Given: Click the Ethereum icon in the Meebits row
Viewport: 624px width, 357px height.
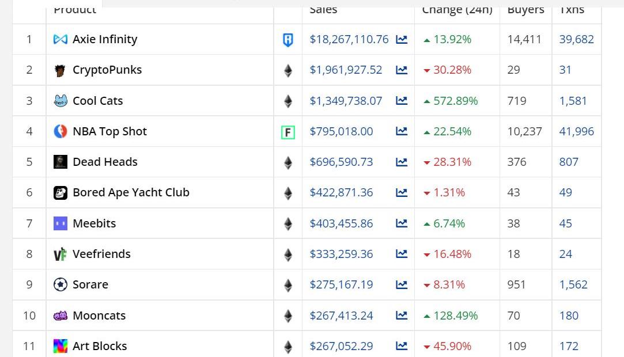Looking at the screenshot, I should point(288,224).
